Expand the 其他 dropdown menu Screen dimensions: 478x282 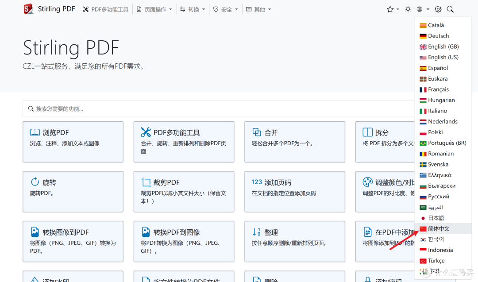258,9
